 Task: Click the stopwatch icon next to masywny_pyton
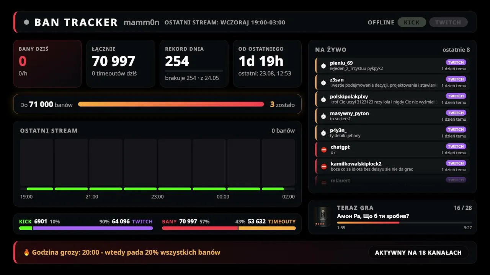pyautogui.click(x=323, y=116)
